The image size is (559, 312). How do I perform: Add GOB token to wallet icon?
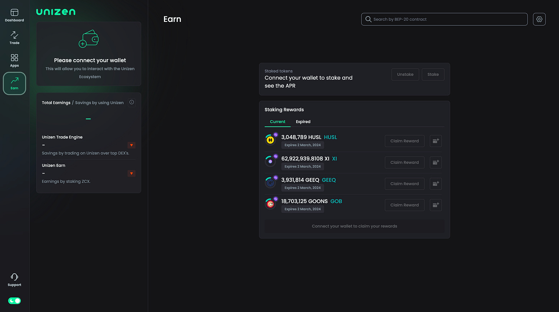pos(436,205)
